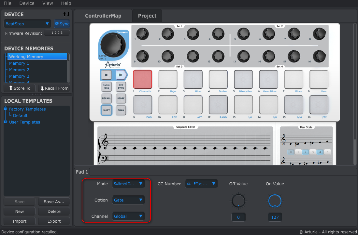Select Pad 3 Minor
Viewport: 358px width, 235px height.
point(193,79)
